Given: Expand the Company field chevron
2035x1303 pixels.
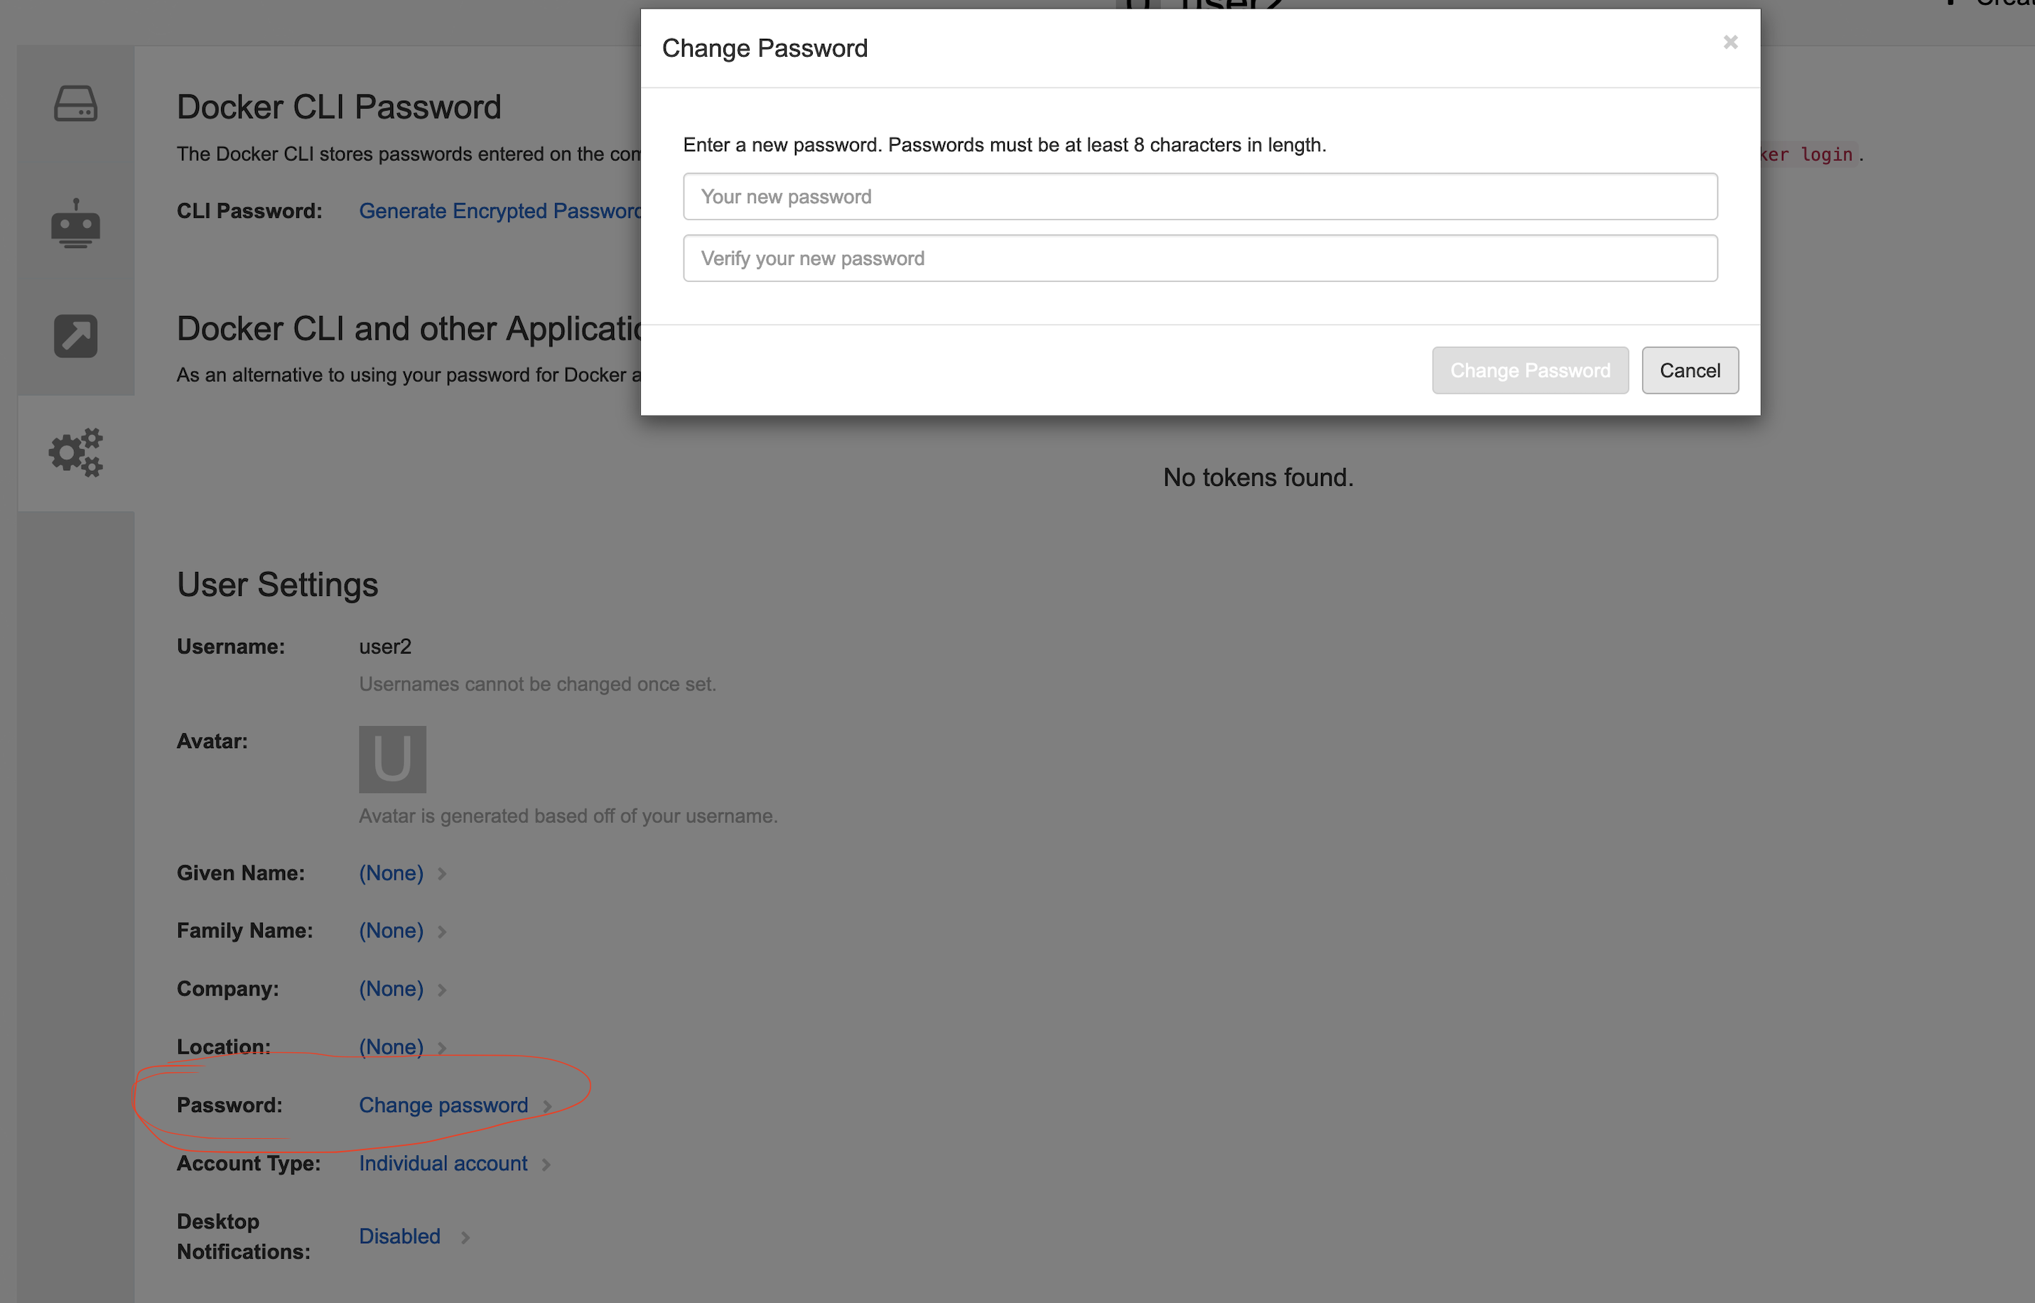Looking at the screenshot, I should [442, 990].
